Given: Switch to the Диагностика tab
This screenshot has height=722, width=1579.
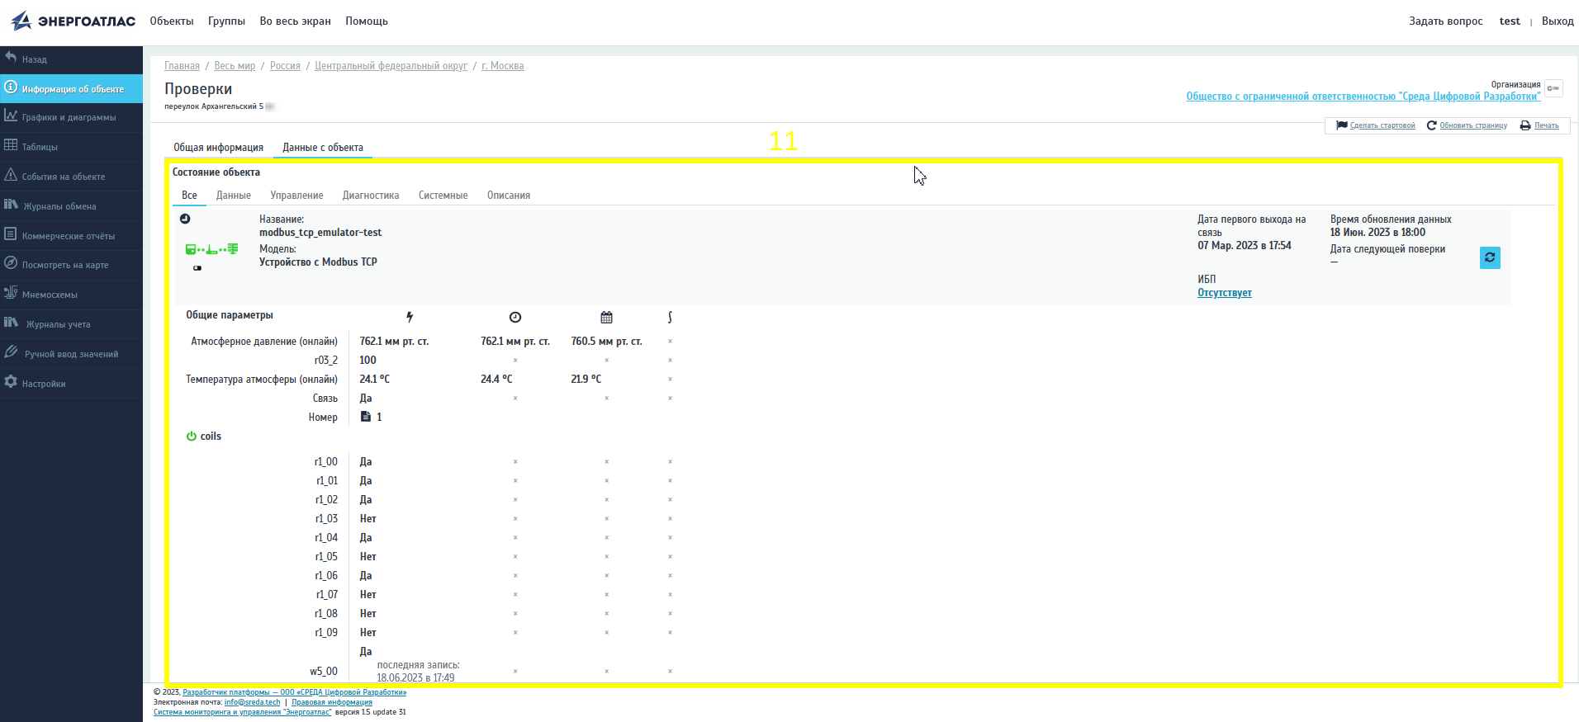Looking at the screenshot, I should (x=371, y=196).
